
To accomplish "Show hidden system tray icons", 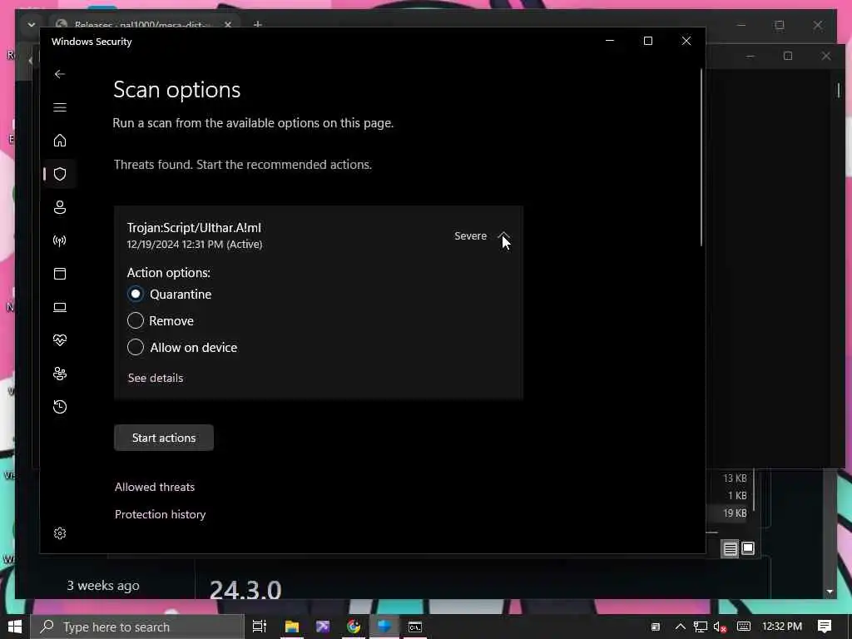I will click(680, 627).
